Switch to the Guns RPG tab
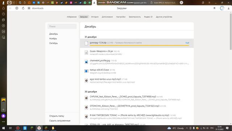This screenshot has height=131, width=232. click(x=163, y=3)
